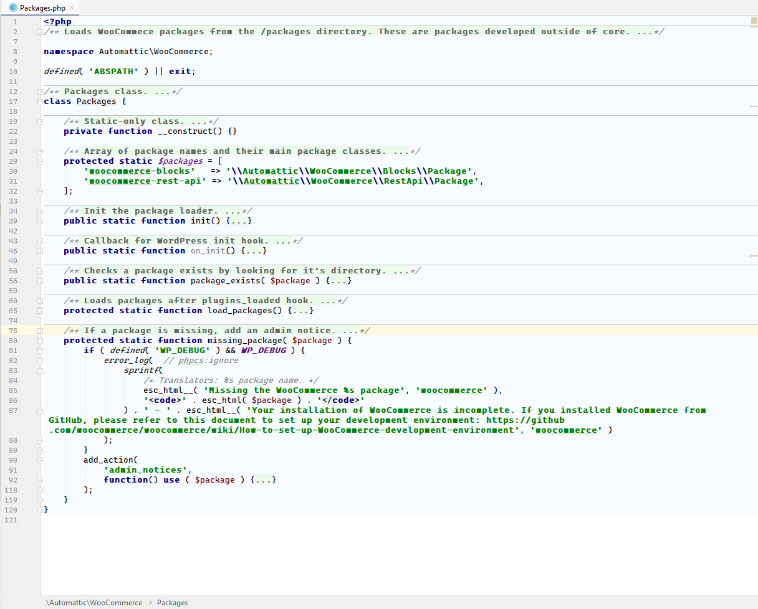This screenshot has height=609, width=758.
Task: Click the missing_package method name
Action: [244, 341]
